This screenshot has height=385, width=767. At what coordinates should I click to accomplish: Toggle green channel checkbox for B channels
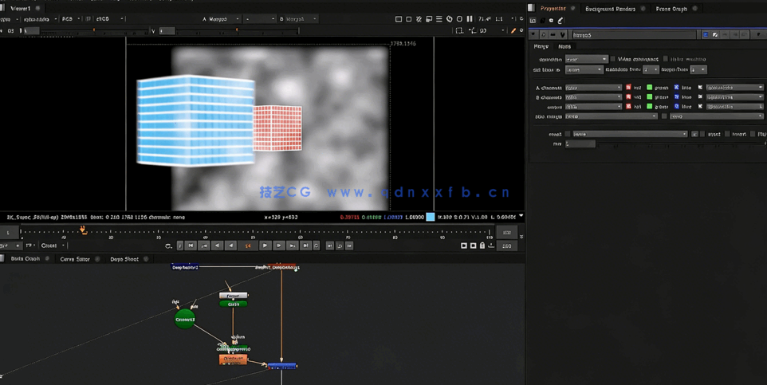coord(649,97)
